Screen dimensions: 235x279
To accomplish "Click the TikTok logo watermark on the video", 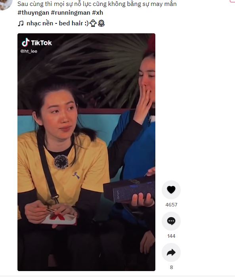I will 37,43.
